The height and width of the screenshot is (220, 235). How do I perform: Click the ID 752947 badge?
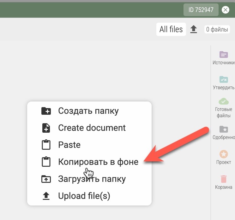[x=201, y=10]
